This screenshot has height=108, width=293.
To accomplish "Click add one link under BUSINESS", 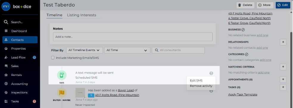I will point(262,35).
